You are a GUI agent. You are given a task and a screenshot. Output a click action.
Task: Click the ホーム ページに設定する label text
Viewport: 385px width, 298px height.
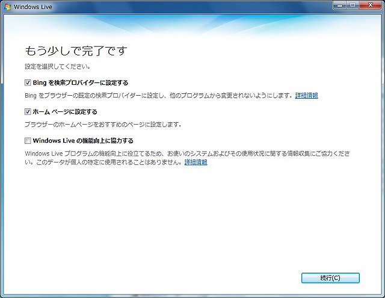[x=64, y=111]
